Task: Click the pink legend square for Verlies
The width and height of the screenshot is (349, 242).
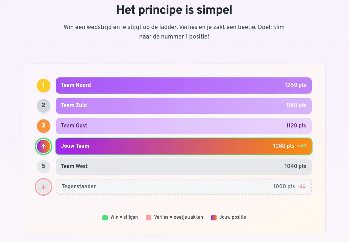Action: (149, 217)
